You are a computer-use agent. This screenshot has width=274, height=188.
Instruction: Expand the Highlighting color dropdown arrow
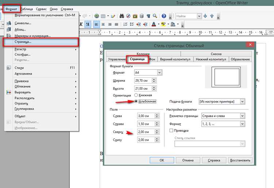click(x=168, y=24)
